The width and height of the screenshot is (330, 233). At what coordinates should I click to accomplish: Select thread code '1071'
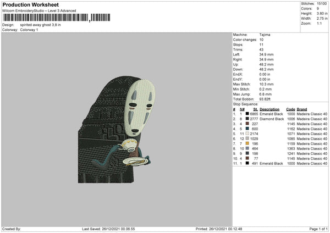click(291, 134)
